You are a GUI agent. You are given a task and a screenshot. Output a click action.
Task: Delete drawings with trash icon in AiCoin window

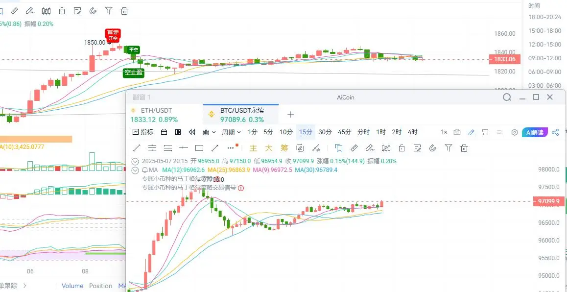464,147
